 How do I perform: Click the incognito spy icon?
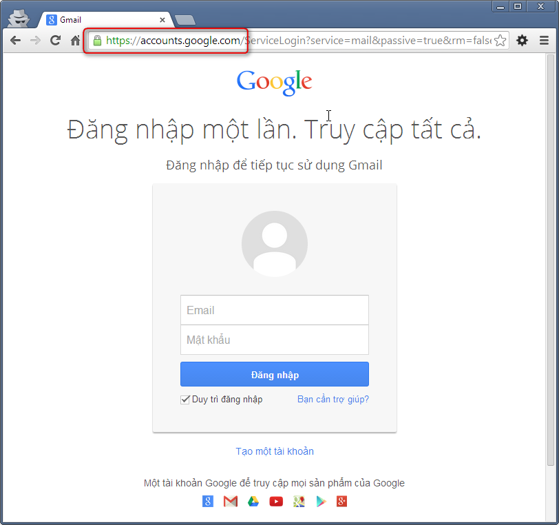point(19,19)
